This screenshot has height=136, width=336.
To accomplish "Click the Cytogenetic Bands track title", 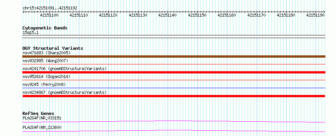I will tap(45, 28).
